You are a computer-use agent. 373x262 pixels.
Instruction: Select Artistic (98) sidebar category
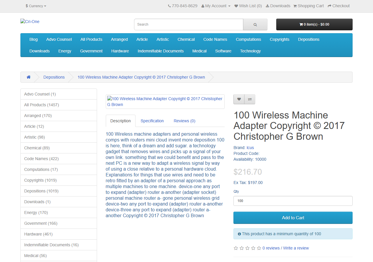pos(59,137)
